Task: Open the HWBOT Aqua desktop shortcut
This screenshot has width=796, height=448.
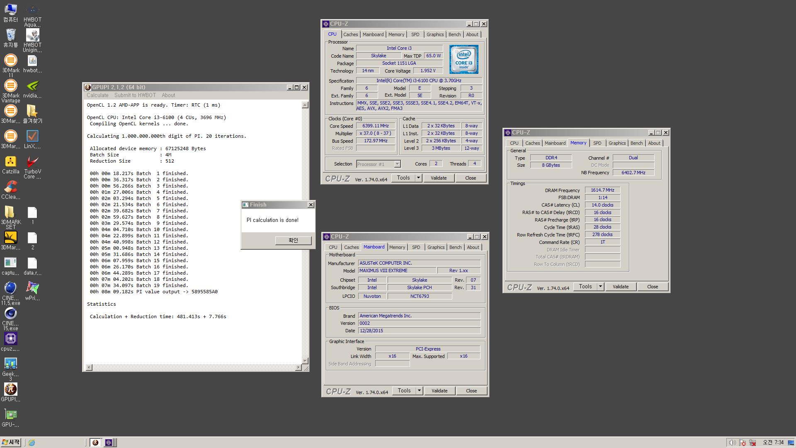Action: (32, 16)
